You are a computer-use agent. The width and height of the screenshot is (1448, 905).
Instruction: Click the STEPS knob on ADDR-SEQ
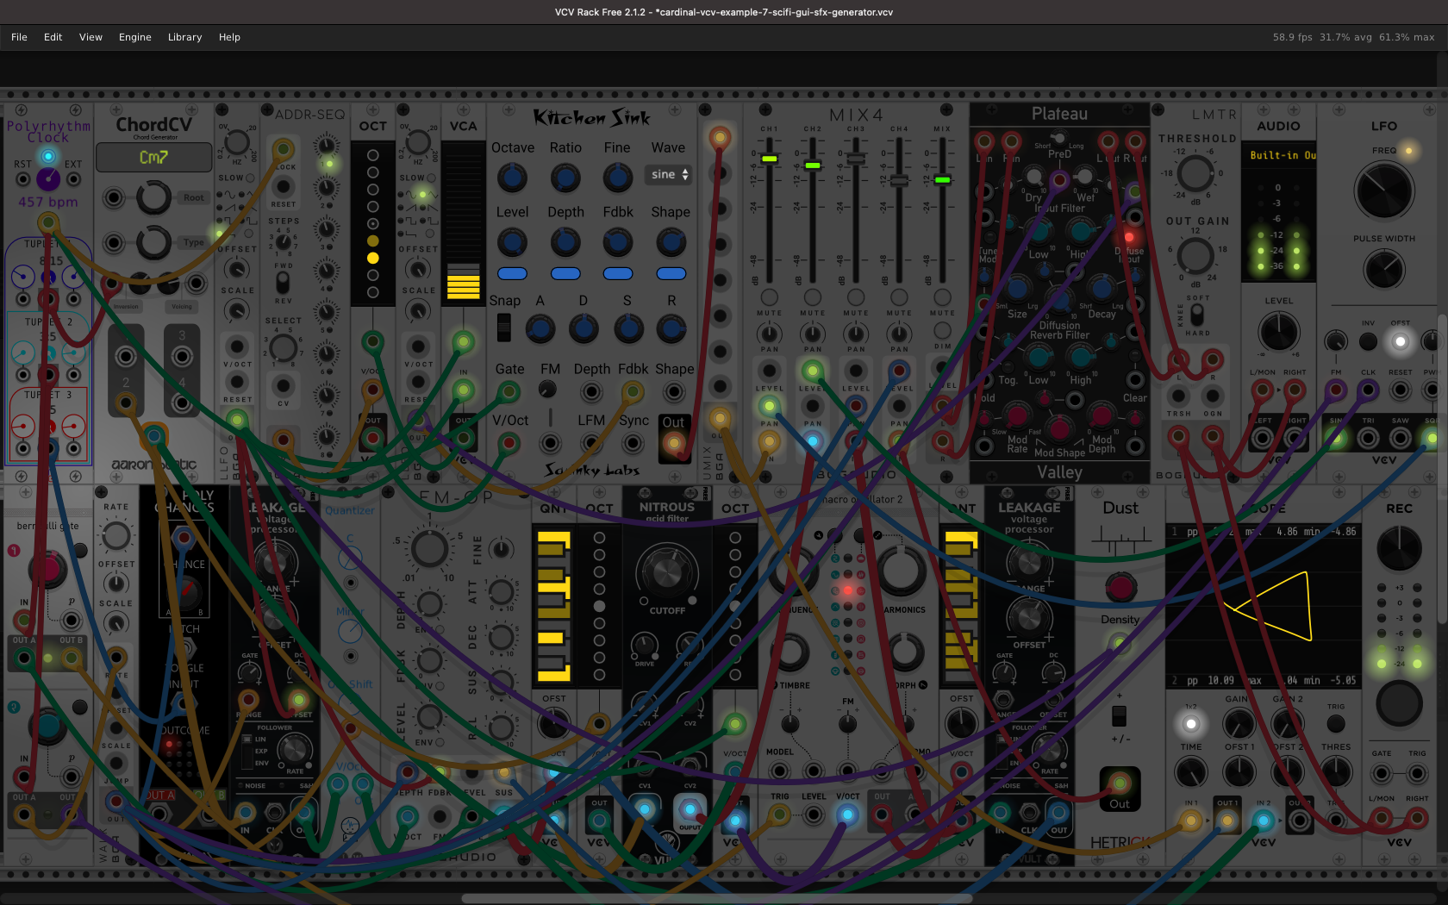pyautogui.click(x=283, y=243)
